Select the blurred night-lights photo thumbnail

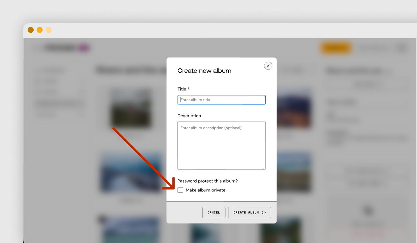pyautogui.click(x=294, y=109)
